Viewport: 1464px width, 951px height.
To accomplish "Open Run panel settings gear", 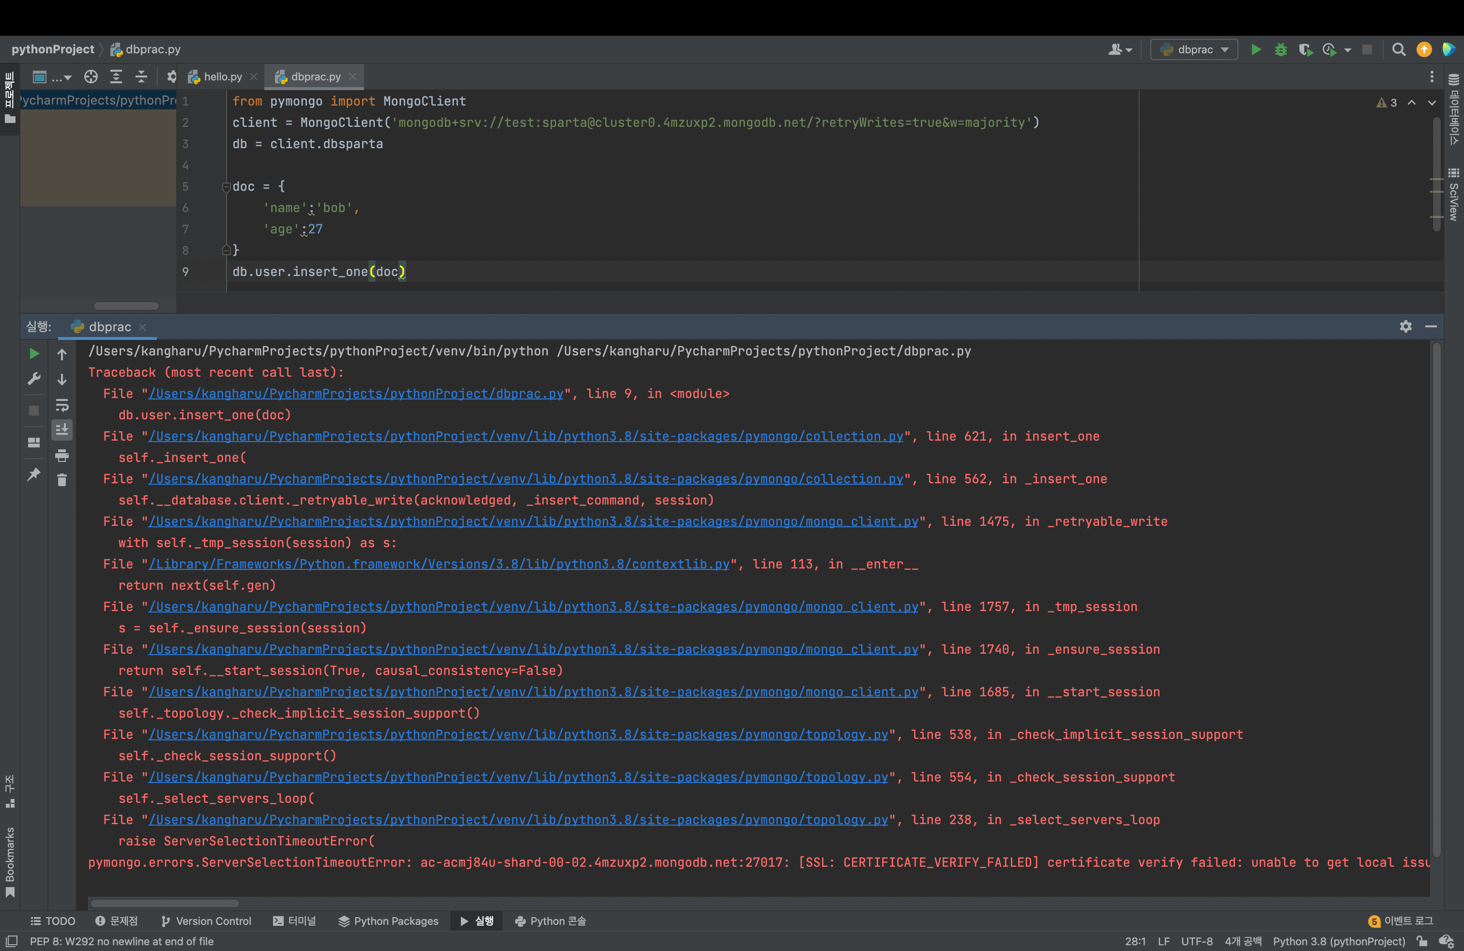I will (x=1405, y=327).
